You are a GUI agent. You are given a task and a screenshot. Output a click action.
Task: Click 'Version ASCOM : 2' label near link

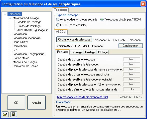pos(131,97)
